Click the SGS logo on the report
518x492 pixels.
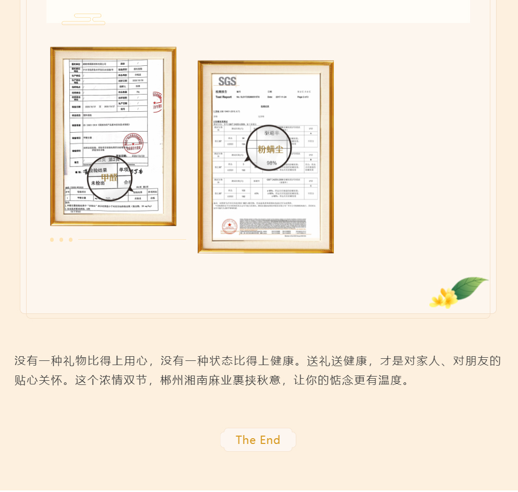pos(227,81)
